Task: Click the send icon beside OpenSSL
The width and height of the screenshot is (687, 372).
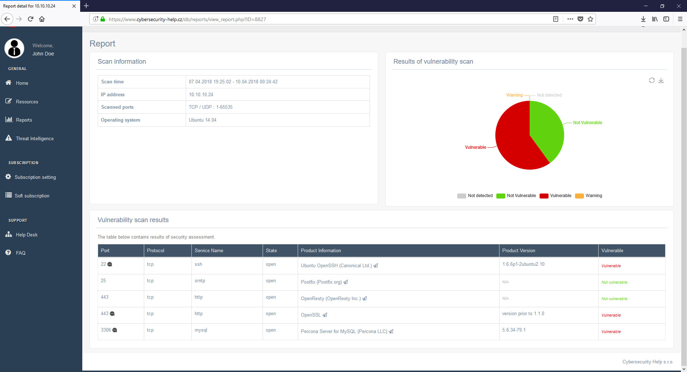Action: click(325, 315)
